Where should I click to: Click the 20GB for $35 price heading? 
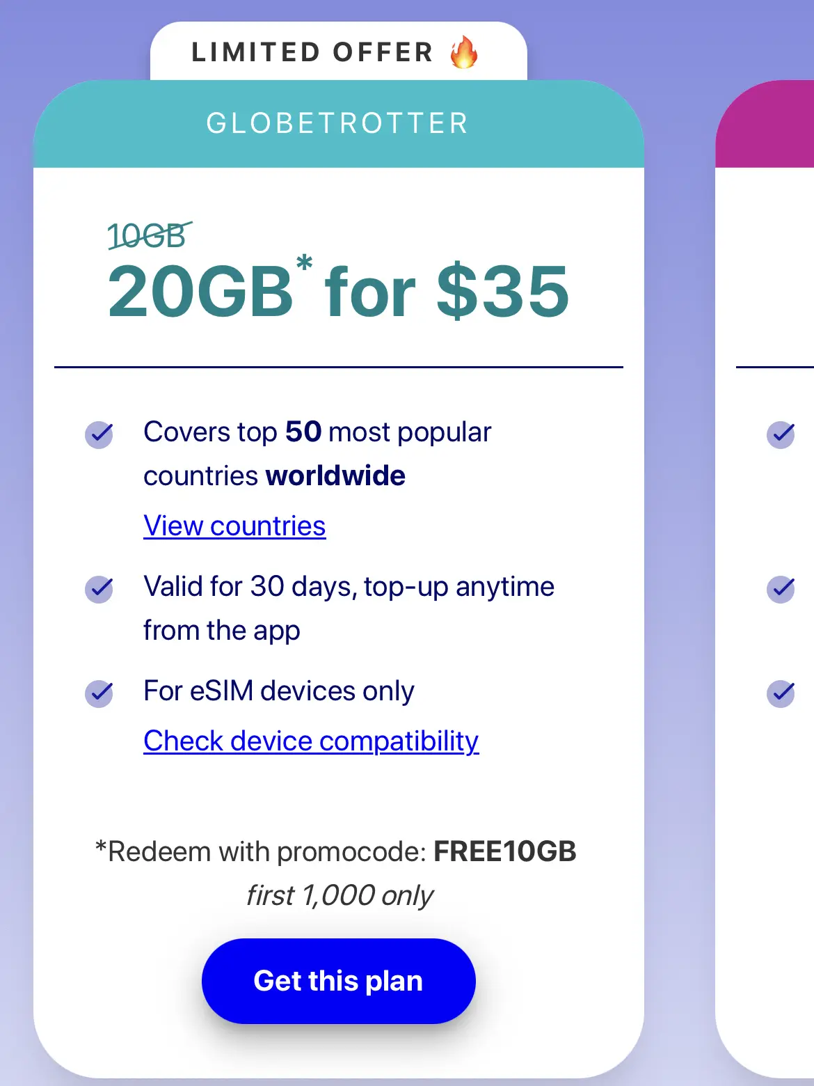coord(339,291)
